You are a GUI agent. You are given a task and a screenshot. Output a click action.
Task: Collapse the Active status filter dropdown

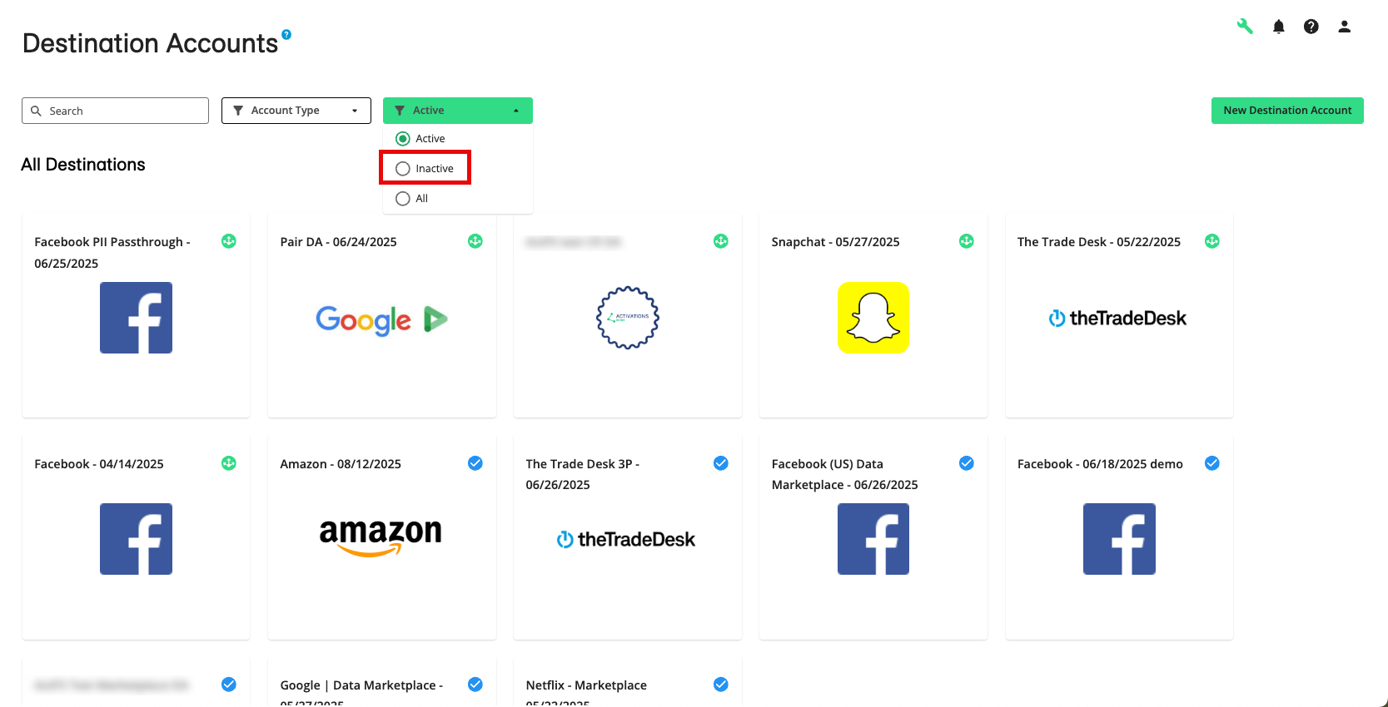(457, 111)
